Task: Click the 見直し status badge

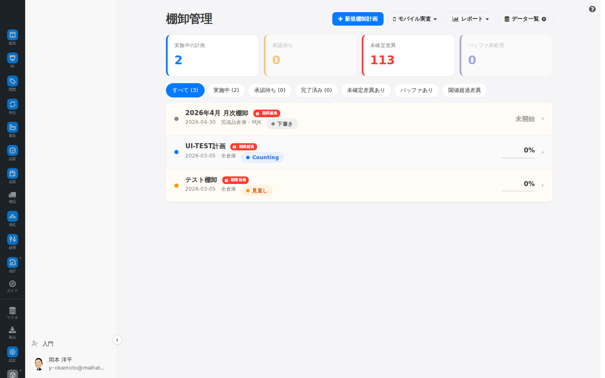Action: click(x=257, y=191)
